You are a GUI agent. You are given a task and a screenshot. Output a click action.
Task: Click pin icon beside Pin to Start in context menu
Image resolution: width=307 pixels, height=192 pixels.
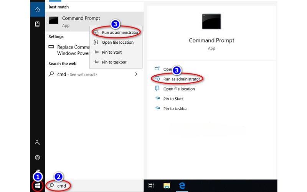(x=96, y=52)
